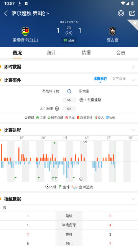Open 即时数据 section arrow
The height and width of the screenshot is (246, 138).
tap(133, 67)
